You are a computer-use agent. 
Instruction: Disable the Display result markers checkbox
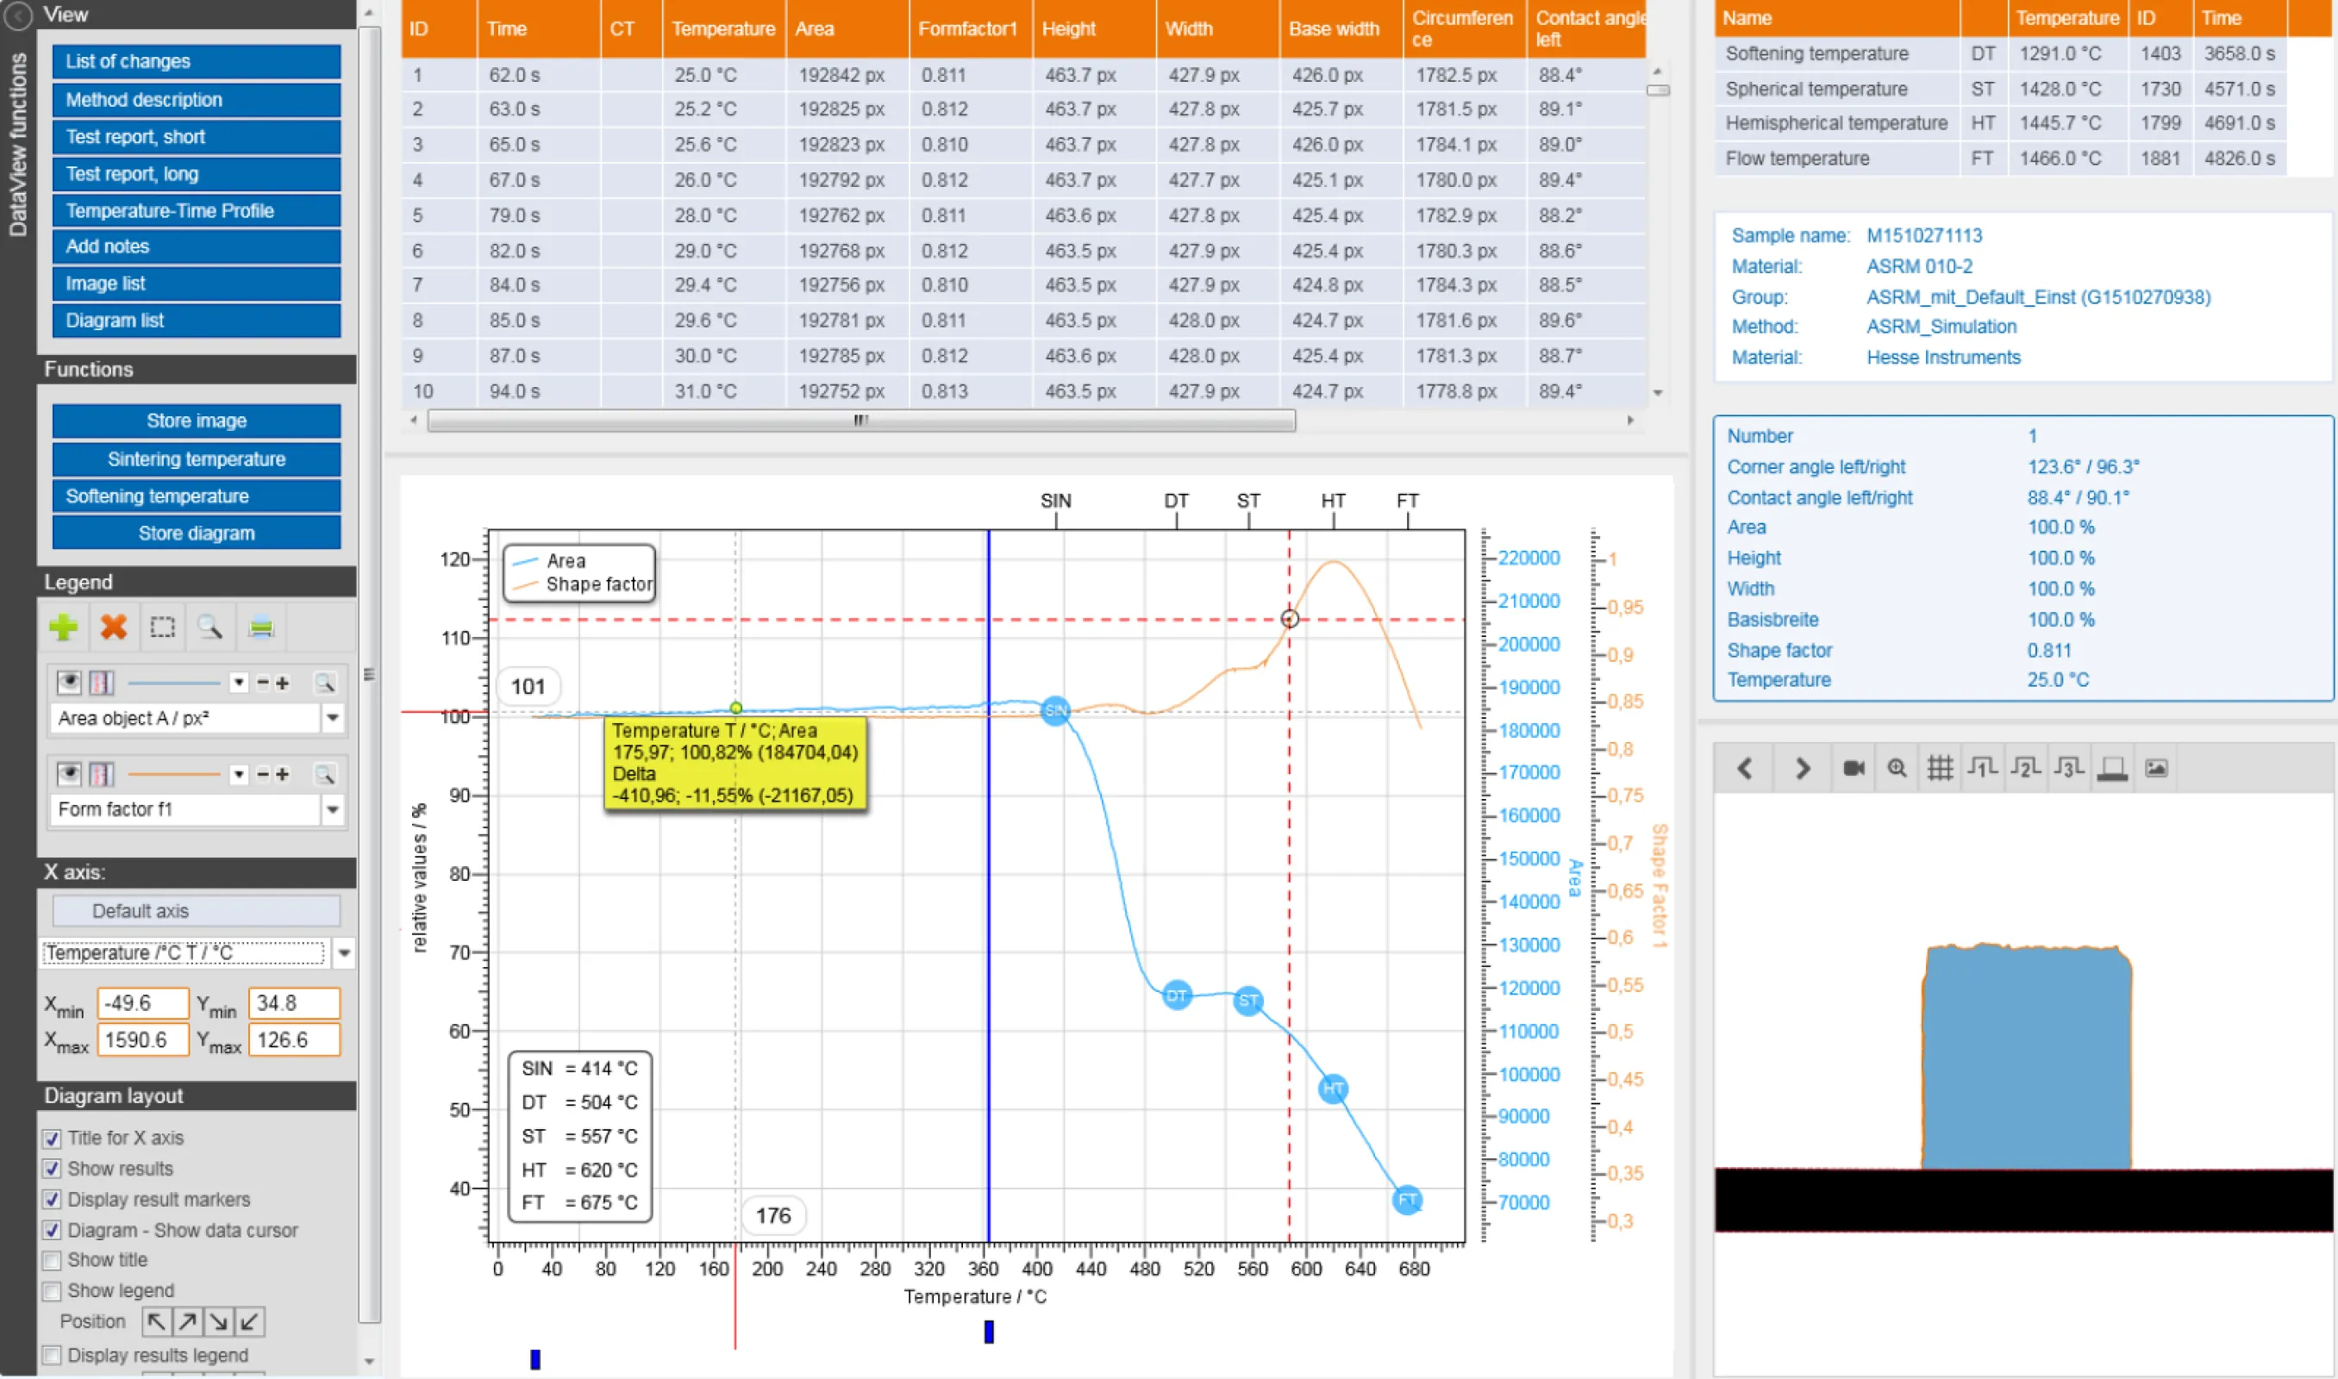click(53, 1199)
